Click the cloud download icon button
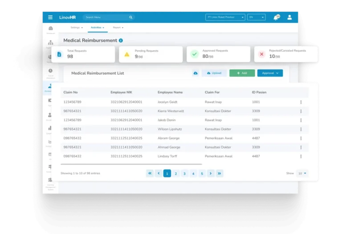Screen dimensions: 342x234 (x=195, y=73)
